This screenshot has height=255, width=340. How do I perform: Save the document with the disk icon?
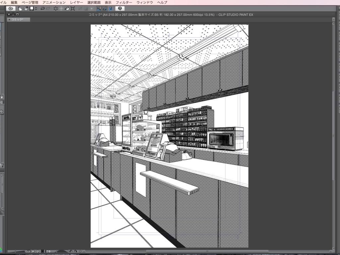(32, 8)
